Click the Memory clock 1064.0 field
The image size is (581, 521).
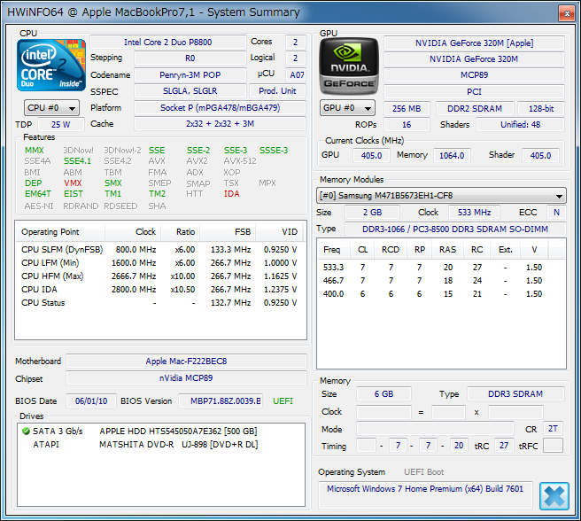pyautogui.click(x=452, y=155)
